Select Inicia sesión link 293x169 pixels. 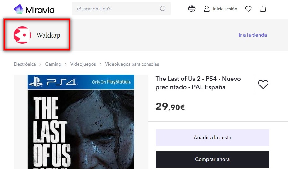point(225,9)
